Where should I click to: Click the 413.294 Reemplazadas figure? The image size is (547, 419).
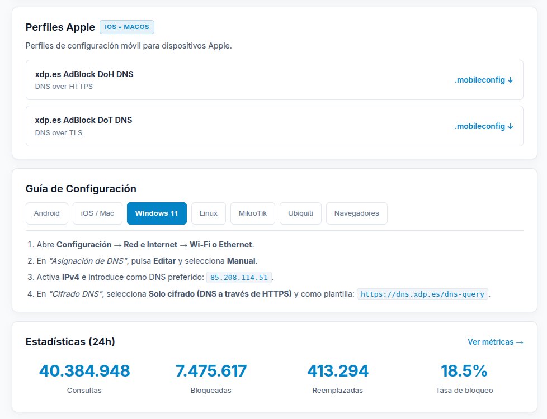338,370
